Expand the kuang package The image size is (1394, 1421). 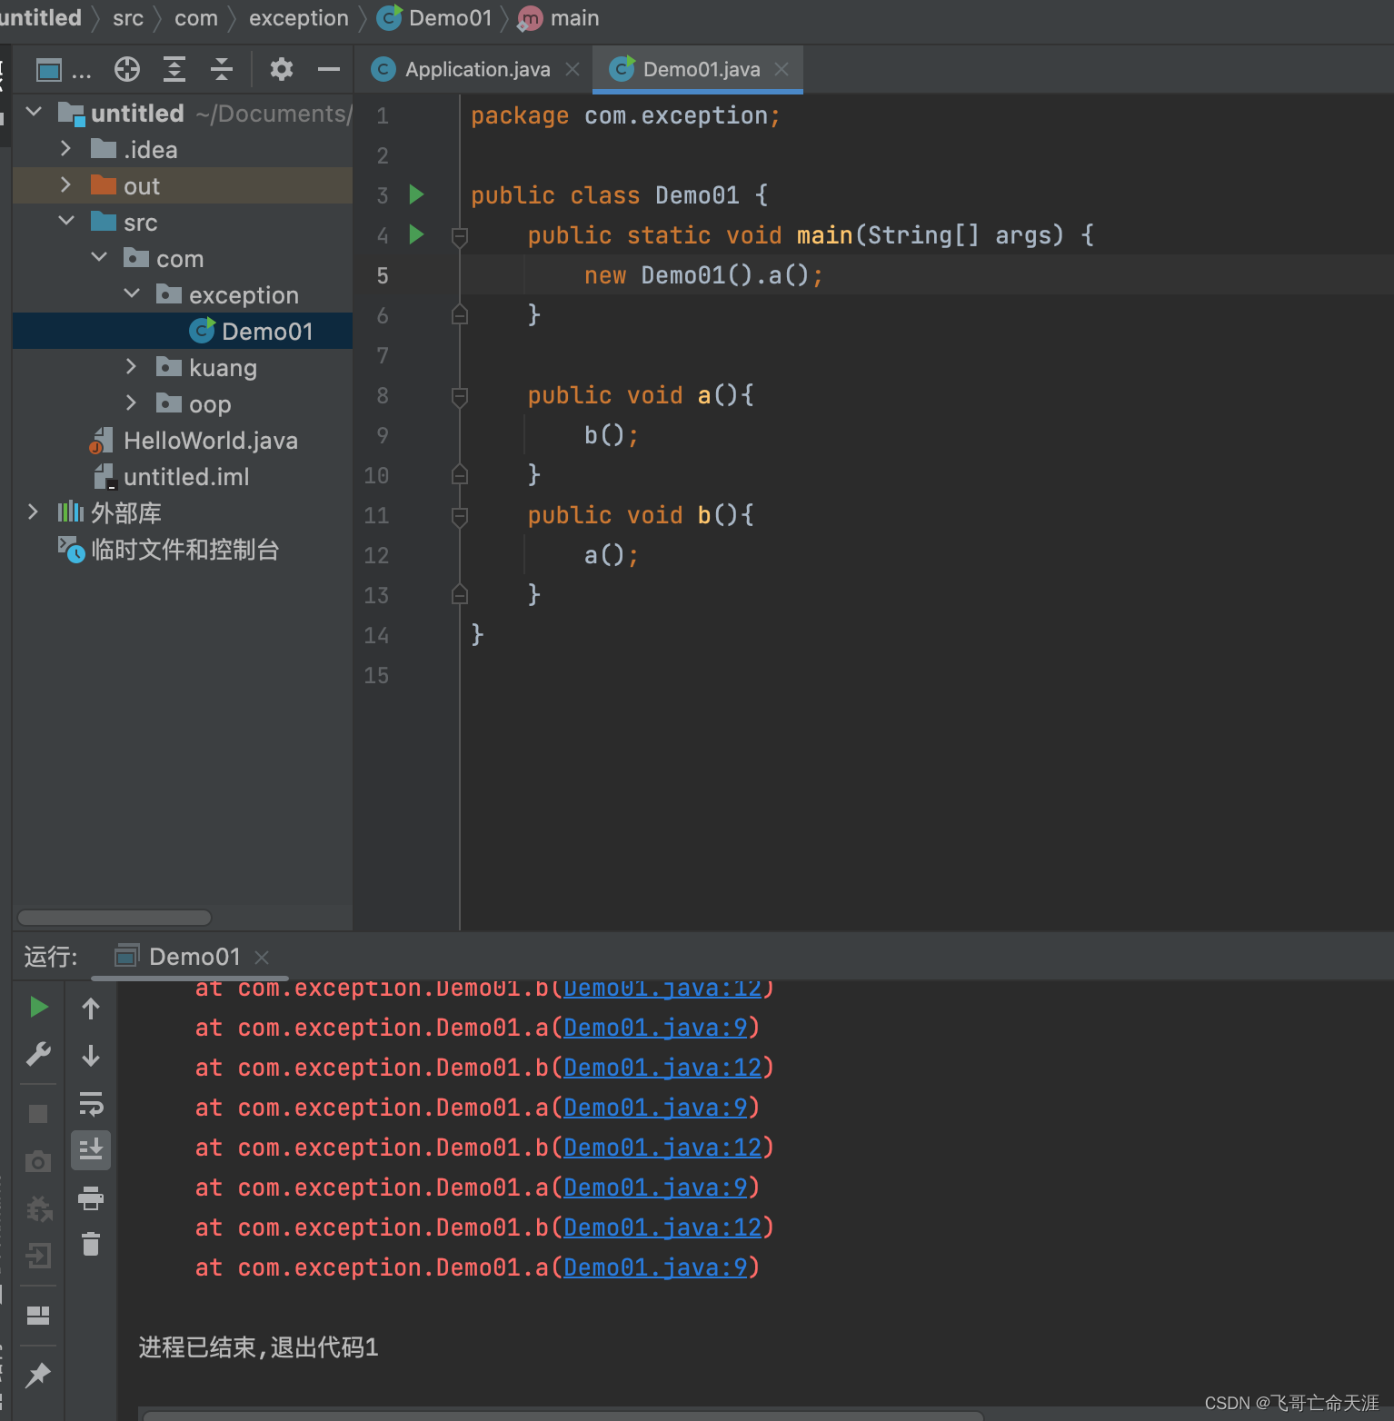(x=131, y=366)
